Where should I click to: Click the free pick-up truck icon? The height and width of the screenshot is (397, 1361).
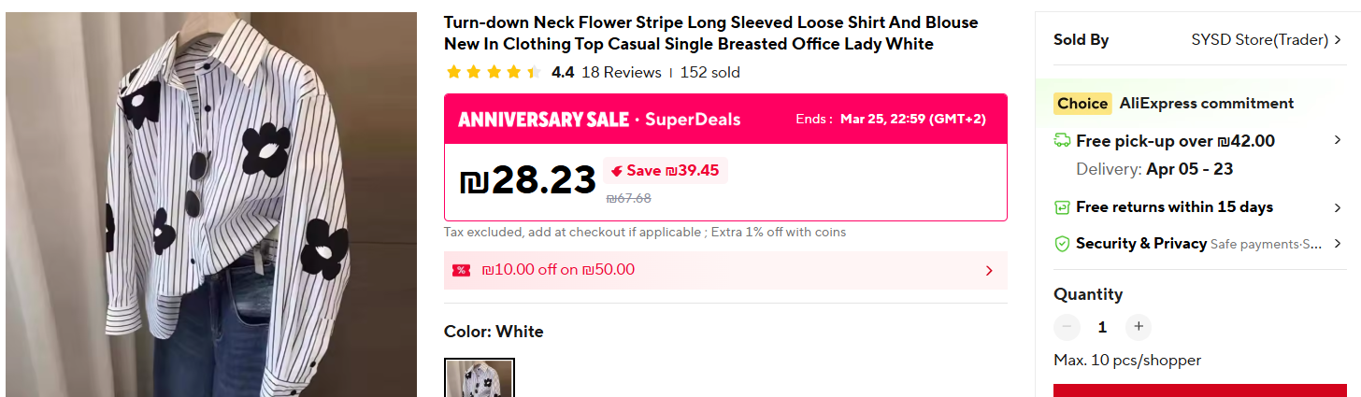[x=1062, y=141]
